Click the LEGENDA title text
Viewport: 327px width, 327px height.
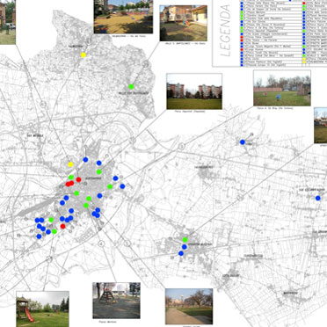click(x=226, y=31)
